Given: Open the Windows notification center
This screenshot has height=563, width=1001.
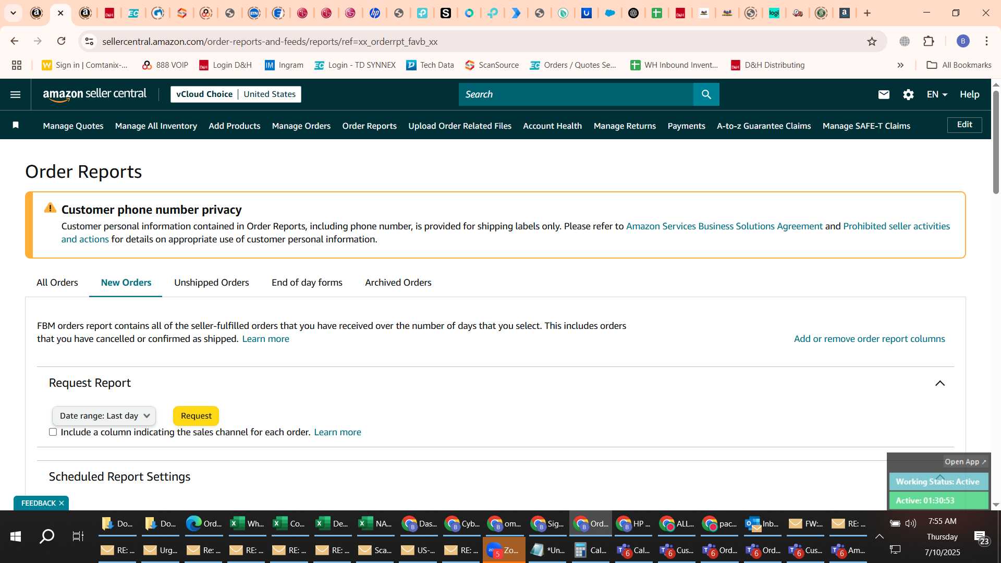Looking at the screenshot, I should point(982,537).
